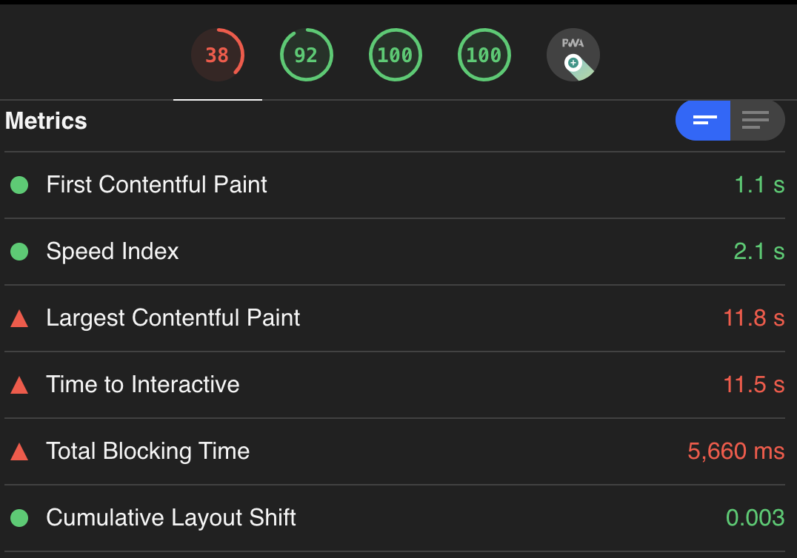Click the 2.1 s Speed Index value
Image resolution: width=797 pixels, height=558 pixels.
(759, 252)
